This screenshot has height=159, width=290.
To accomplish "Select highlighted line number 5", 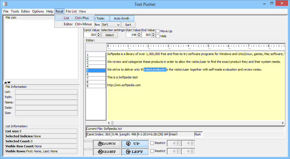I will coord(96,70).
